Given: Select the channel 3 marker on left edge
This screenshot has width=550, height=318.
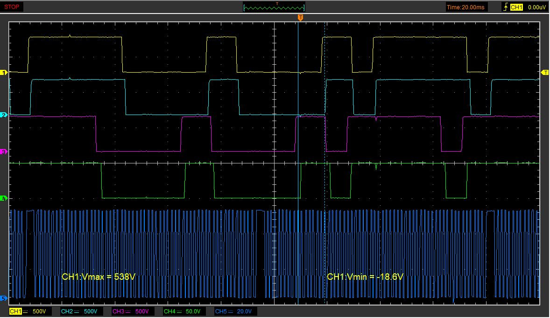Looking at the screenshot, I should coord(3,152).
